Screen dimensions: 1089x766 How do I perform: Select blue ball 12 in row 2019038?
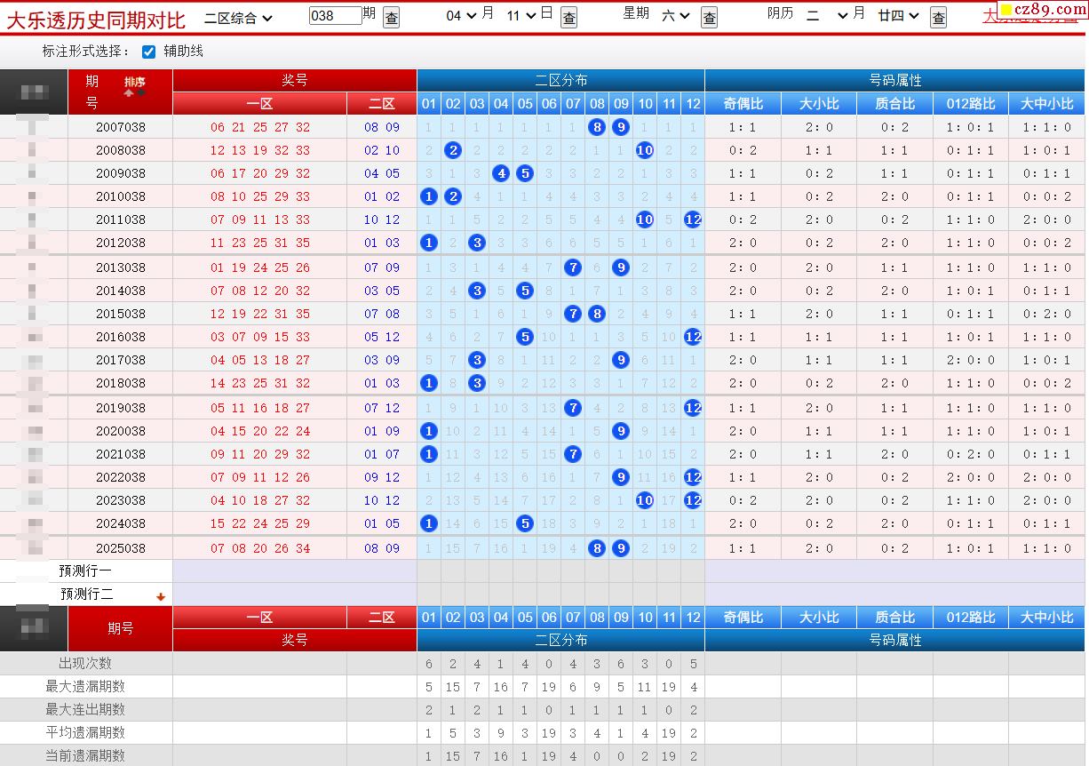pos(693,408)
